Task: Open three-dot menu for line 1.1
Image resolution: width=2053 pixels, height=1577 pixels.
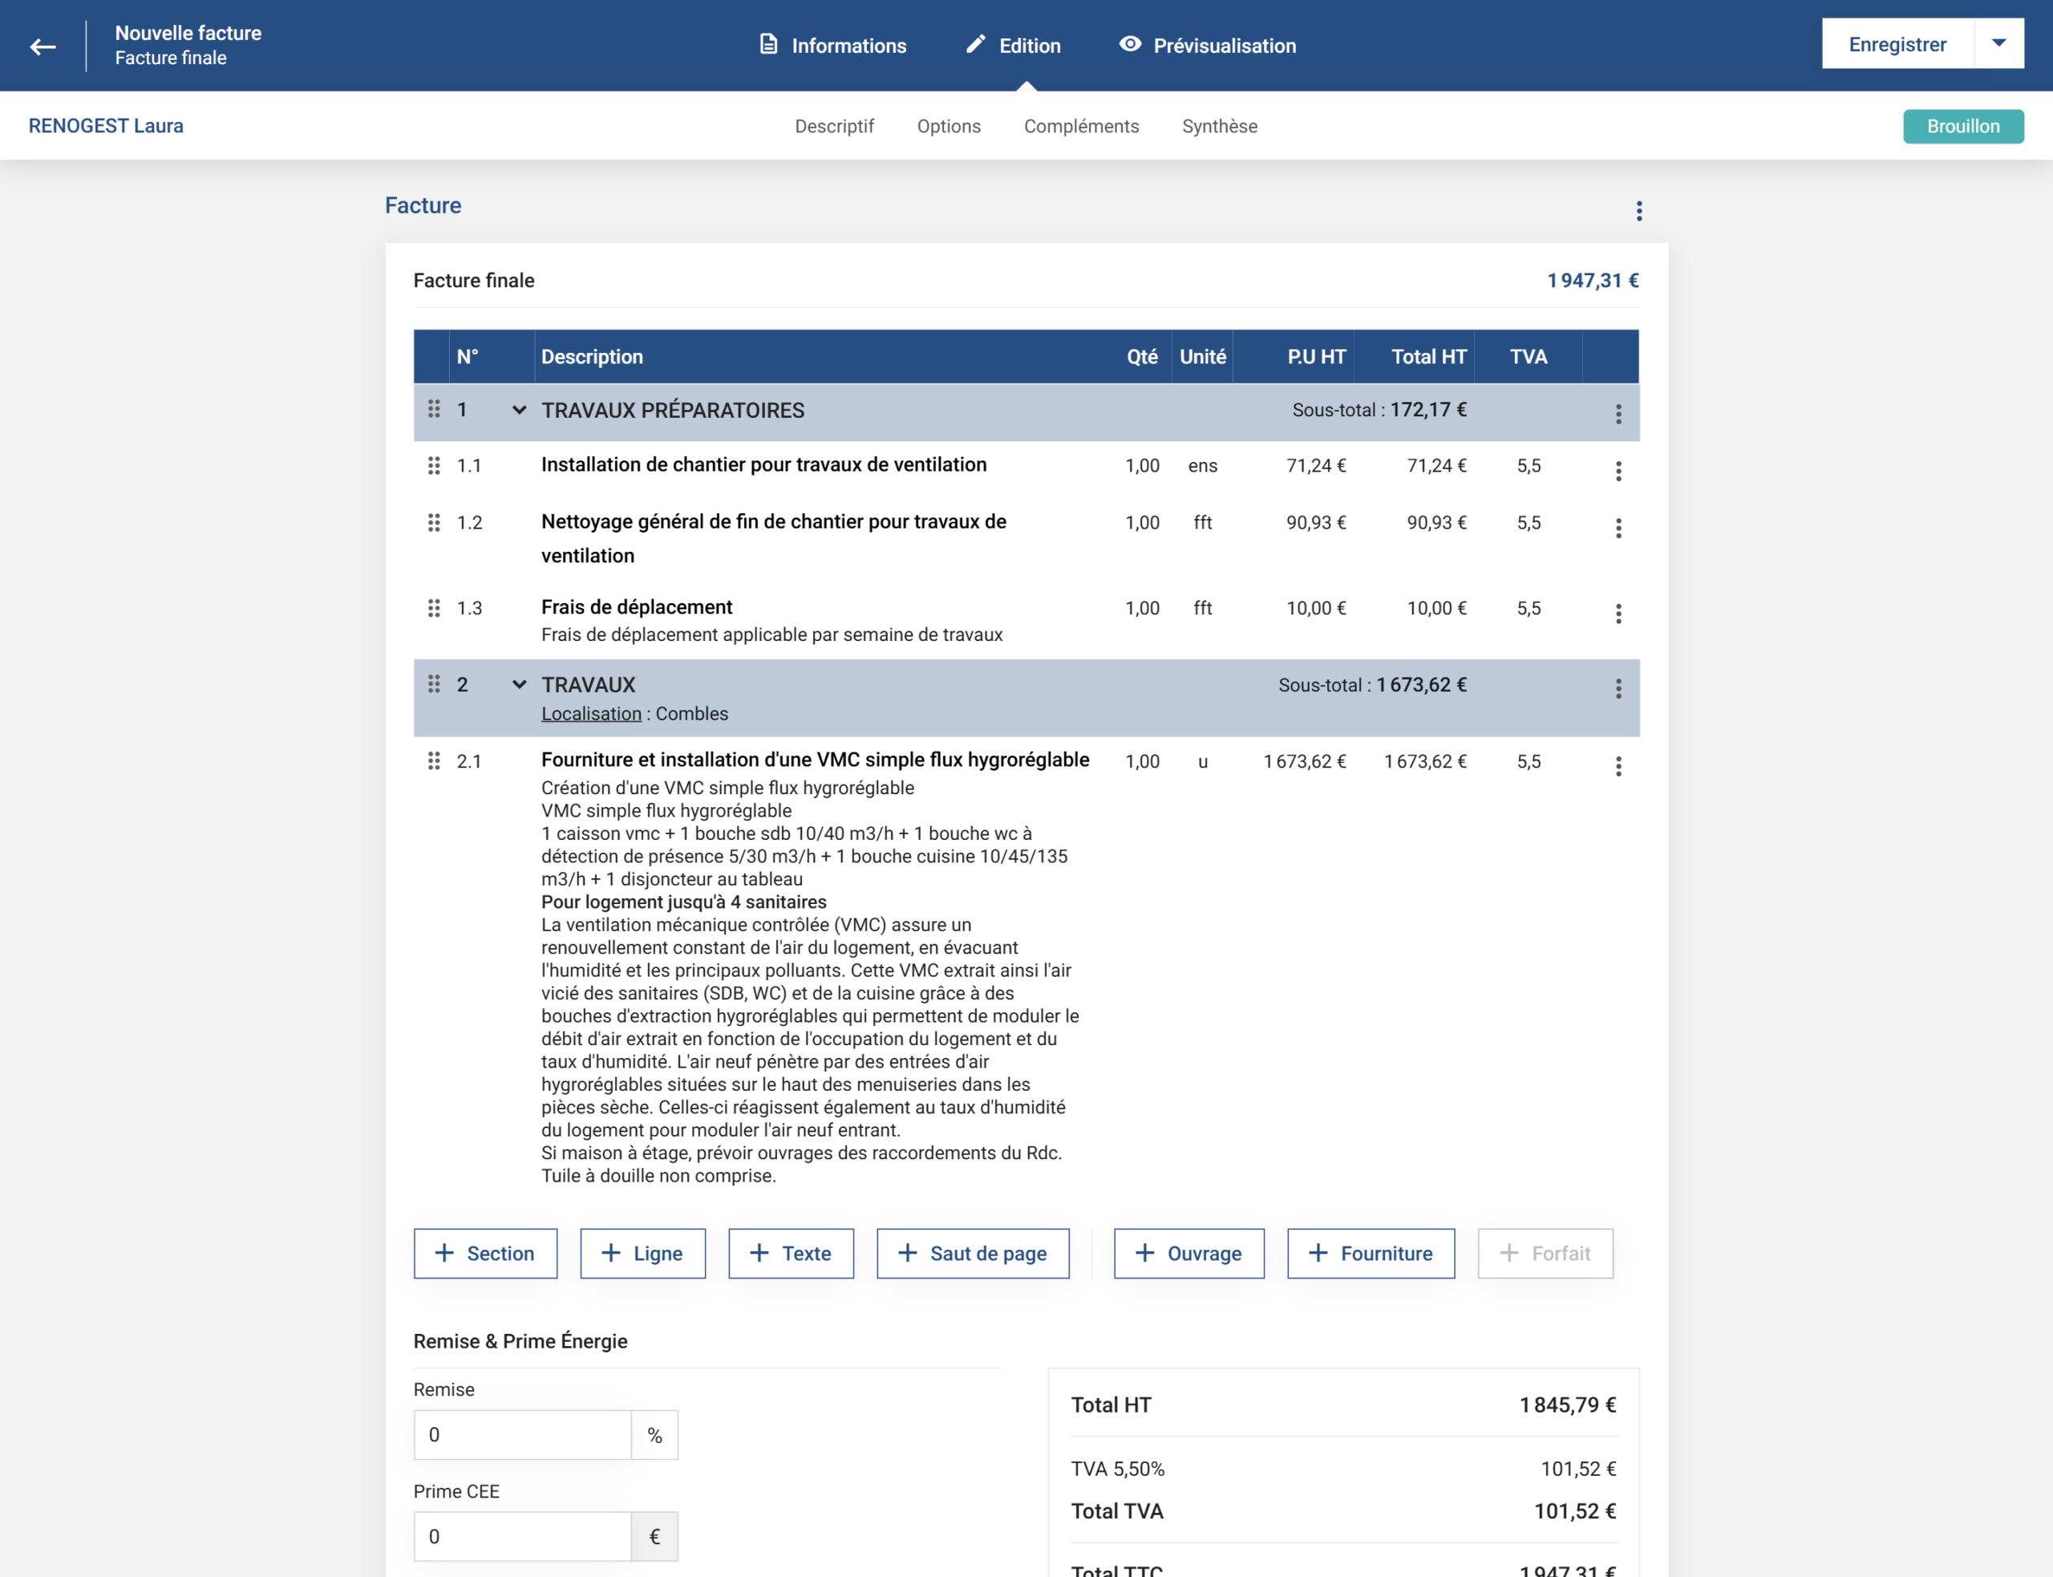Action: (x=1618, y=471)
